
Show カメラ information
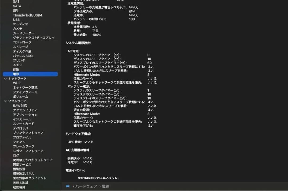18,29
